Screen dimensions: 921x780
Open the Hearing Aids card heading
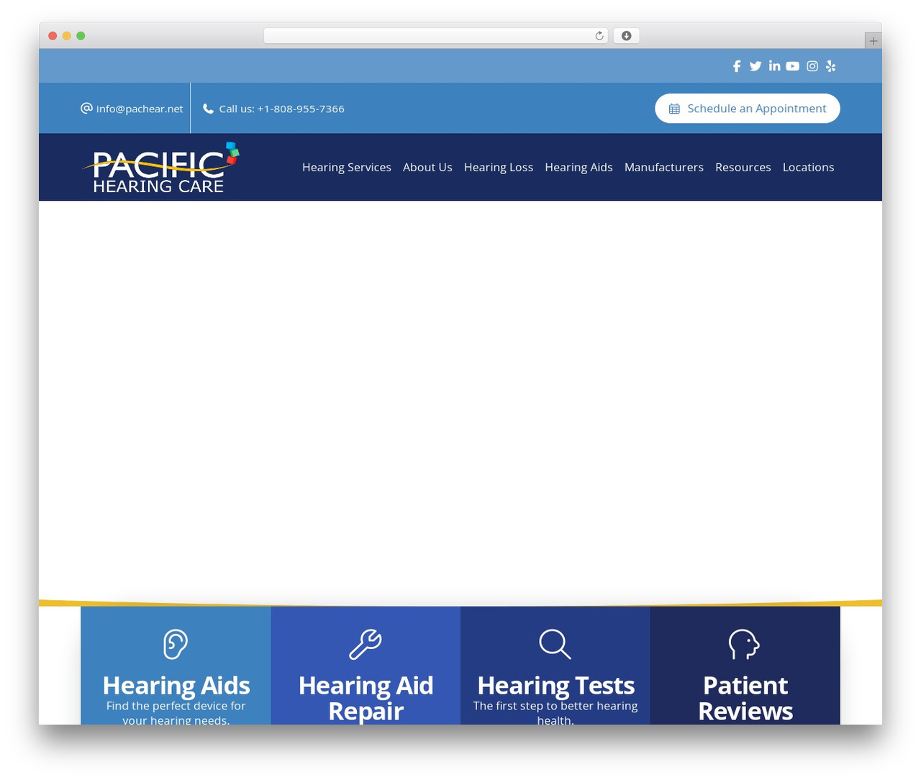click(x=176, y=686)
